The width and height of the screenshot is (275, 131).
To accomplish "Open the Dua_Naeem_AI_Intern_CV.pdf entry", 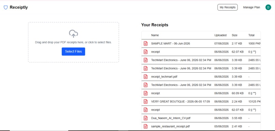I will 171,118.
